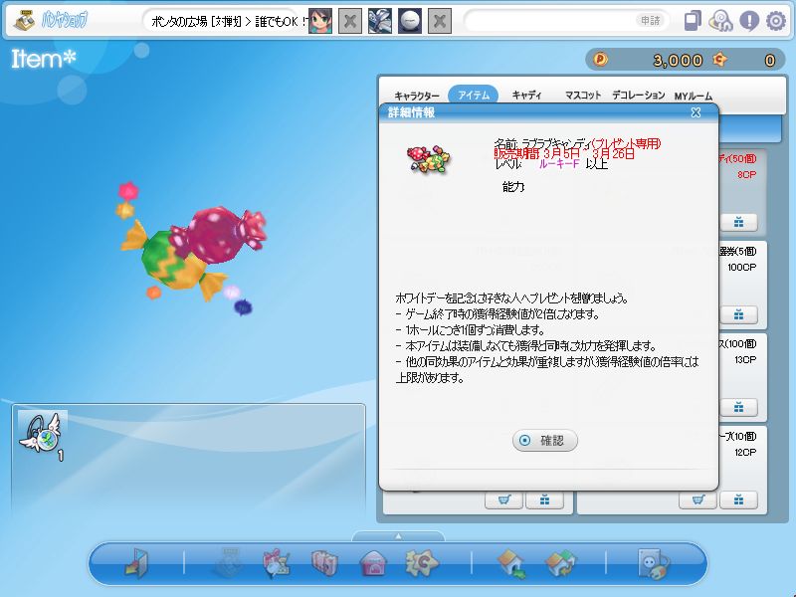Click the gift button on the card left of 12CP item
The width and height of the screenshot is (796, 597).
[544, 500]
